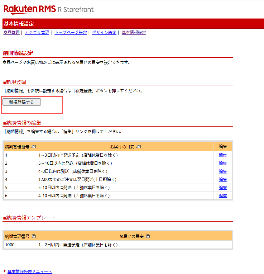Click the 新規登録する button
Viewport: 264px width, 274px height.
(x=22, y=102)
